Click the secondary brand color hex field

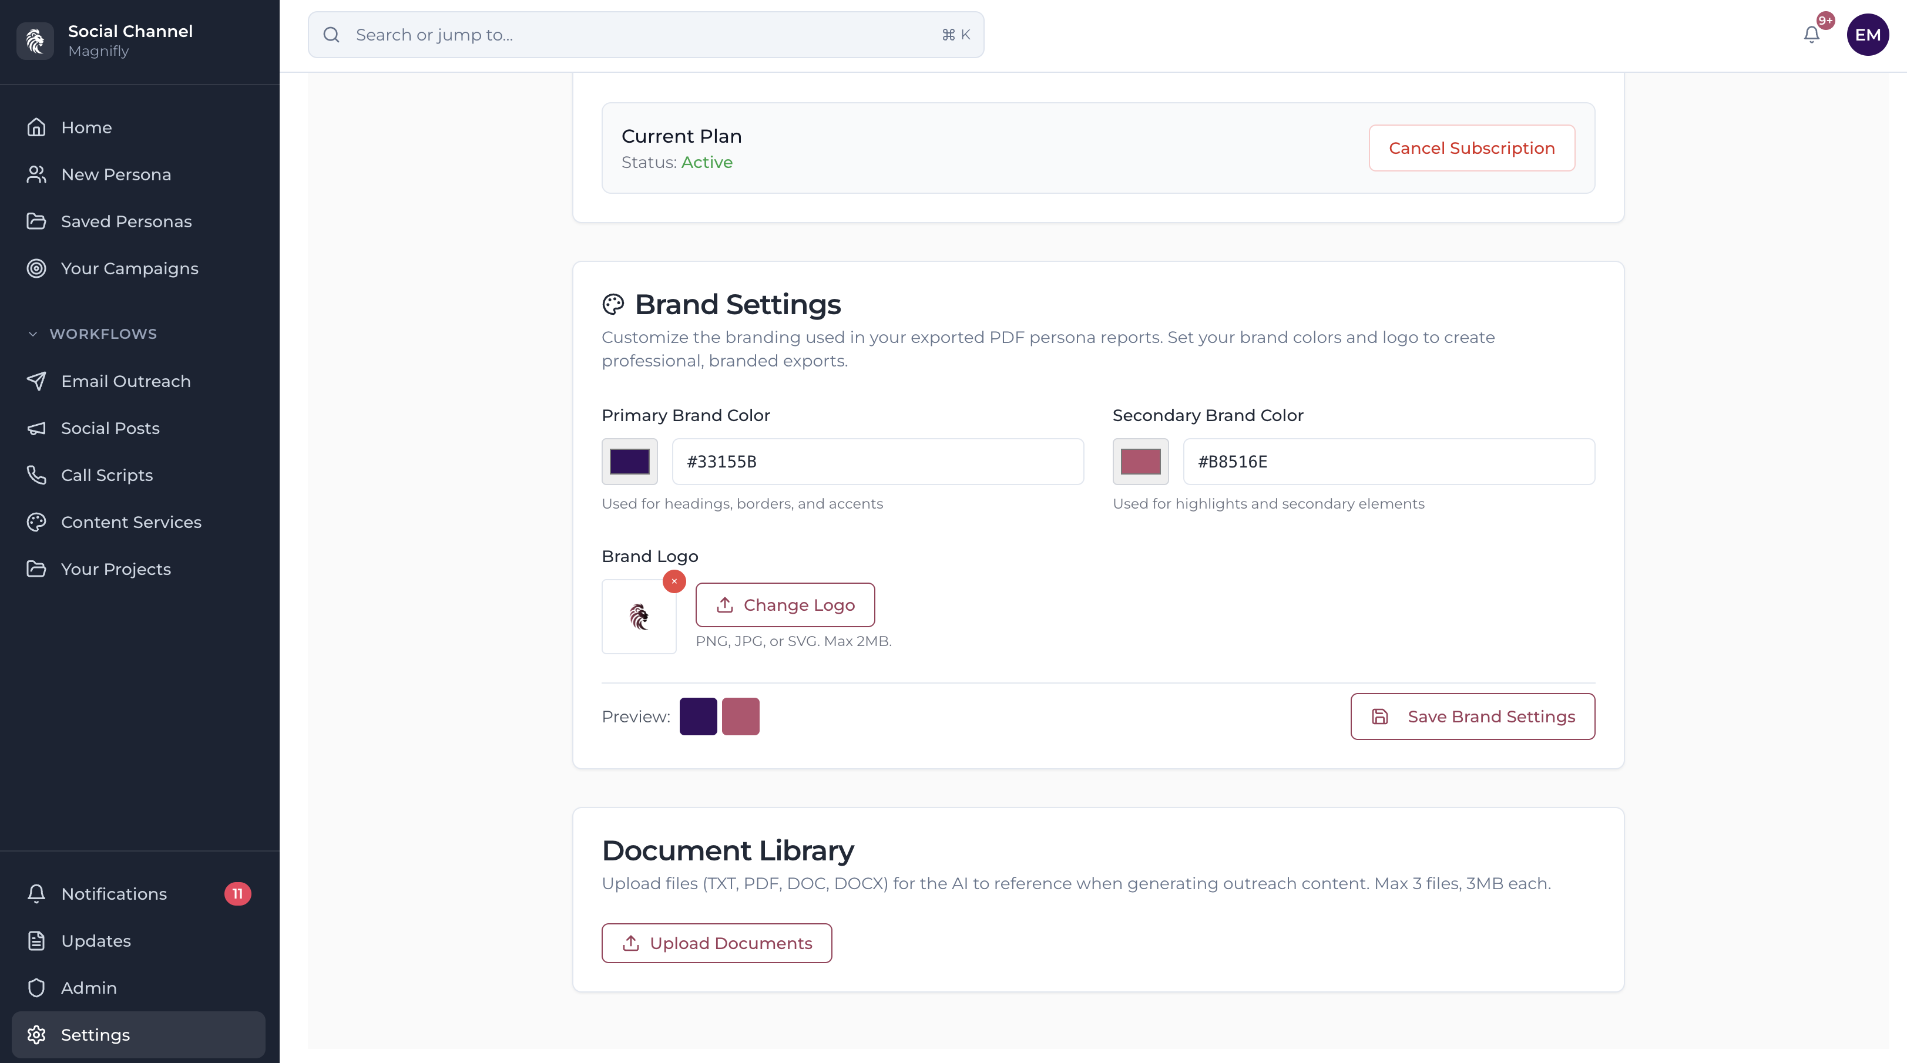click(1388, 461)
